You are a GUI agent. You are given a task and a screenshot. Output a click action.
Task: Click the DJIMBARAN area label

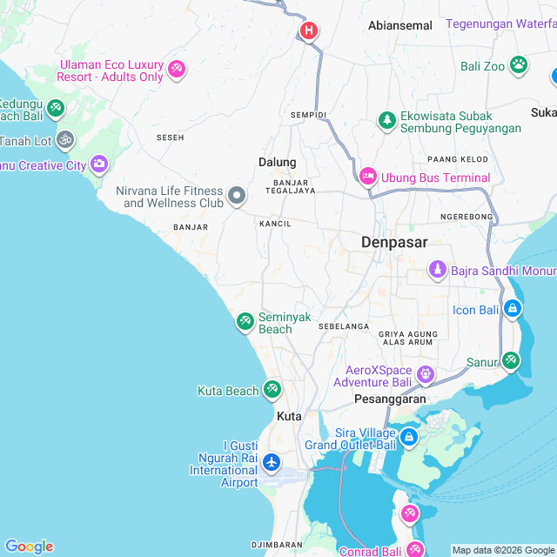(x=277, y=545)
